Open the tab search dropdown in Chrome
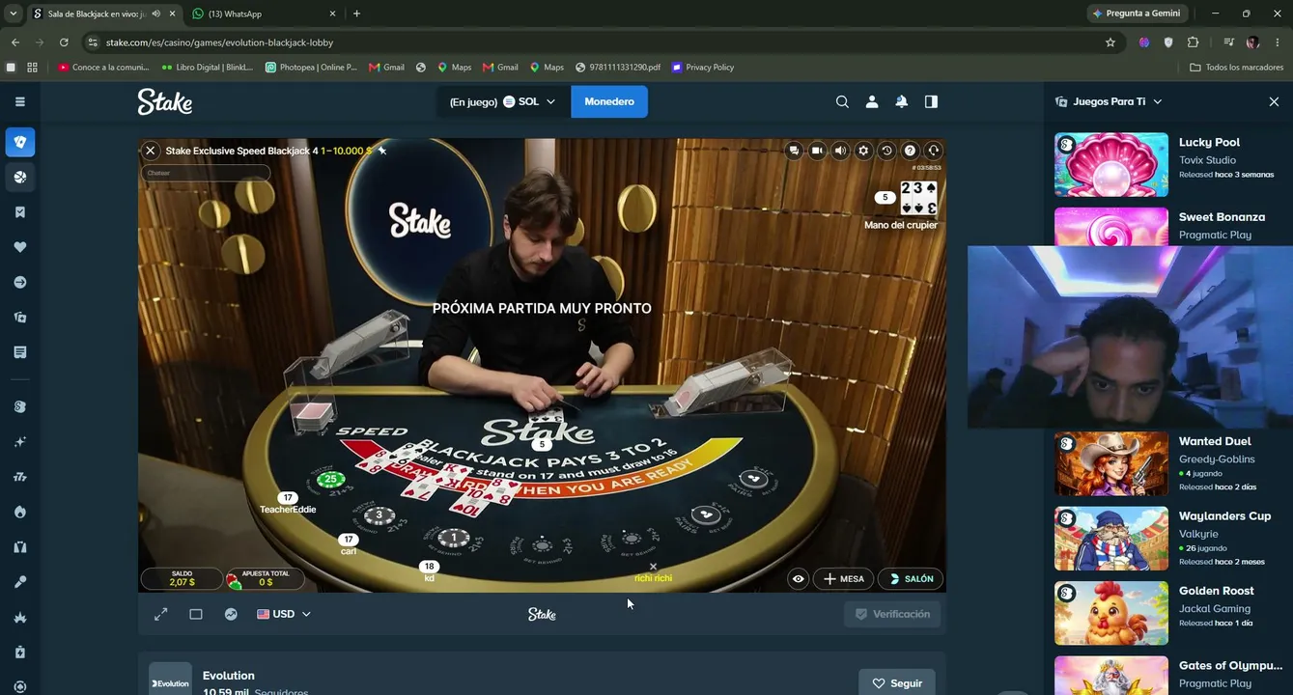Viewport: 1293px width, 695px height. click(13, 14)
